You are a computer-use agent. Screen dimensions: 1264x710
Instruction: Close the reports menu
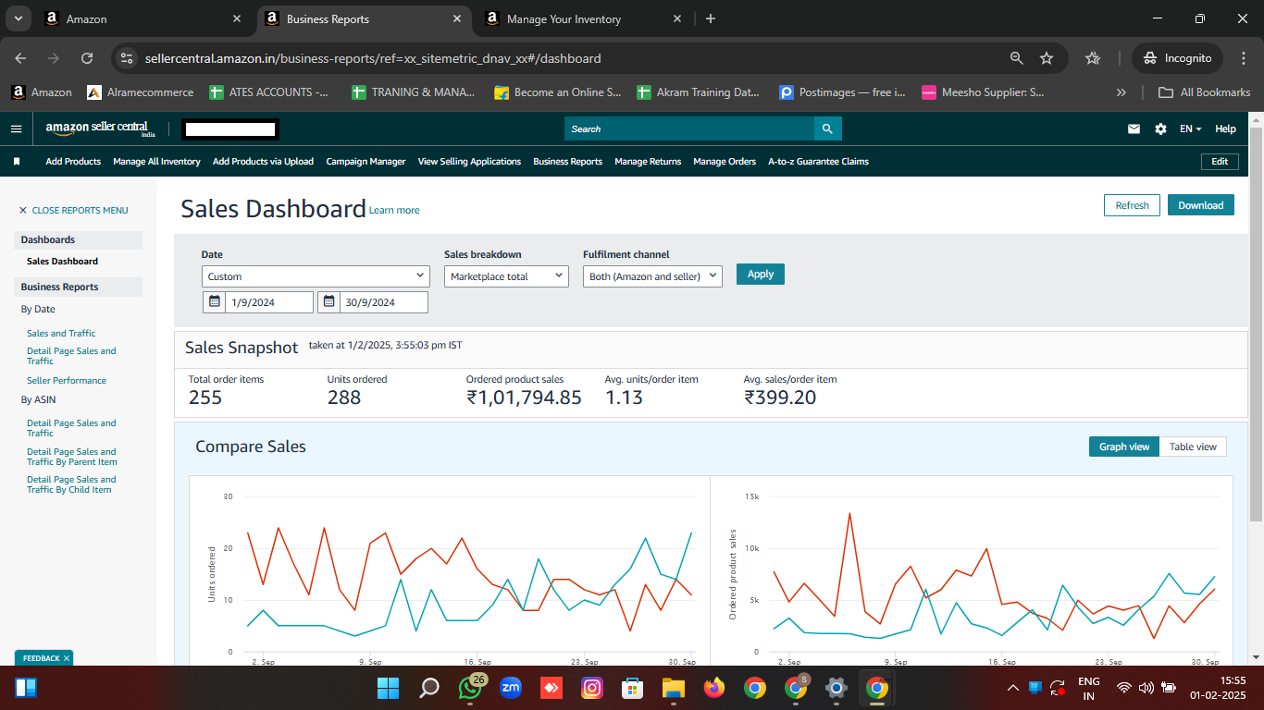click(73, 211)
